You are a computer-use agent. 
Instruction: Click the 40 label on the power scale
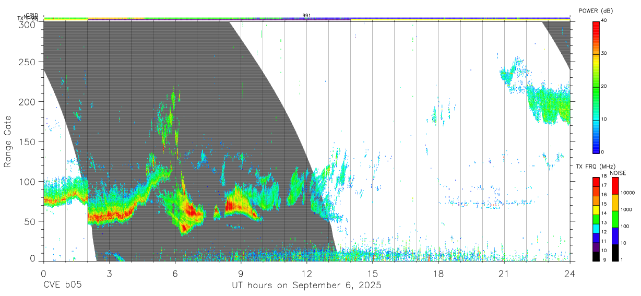tap(604, 20)
